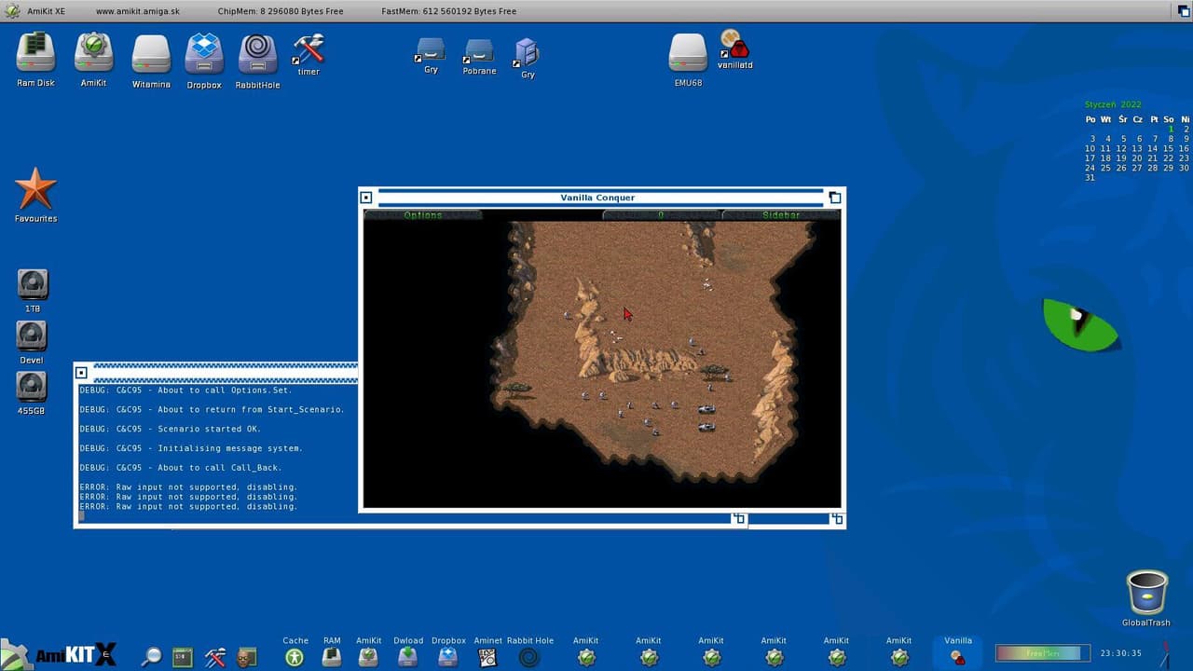Viewport: 1193px width, 671px height.
Task: Open the Dropbox icon in the dock
Action: 448,657
